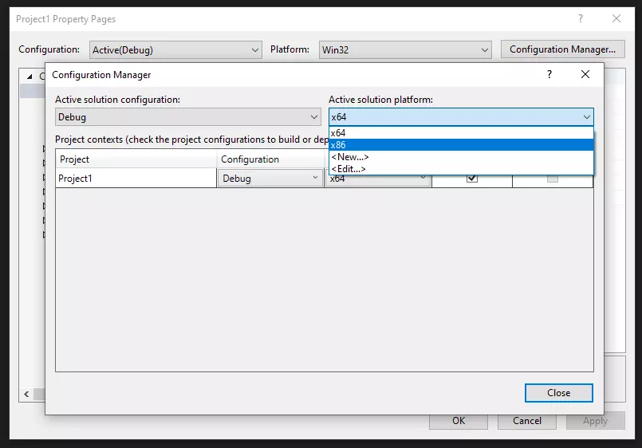Image resolution: width=642 pixels, height=448 pixels.
Task: Open the Property Pages Platform Win32 dropdown
Action: coord(405,50)
